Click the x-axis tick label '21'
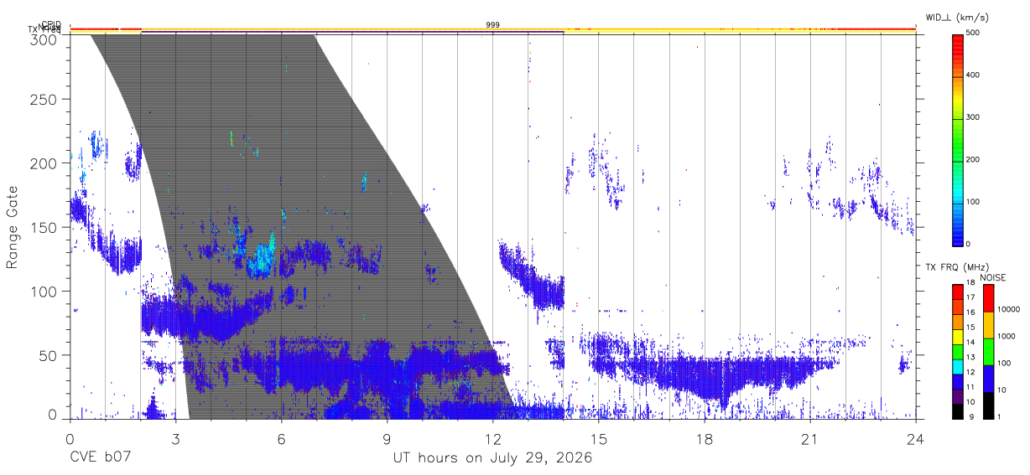This screenshot has width=1030, height=475. (x=809, y=438)
